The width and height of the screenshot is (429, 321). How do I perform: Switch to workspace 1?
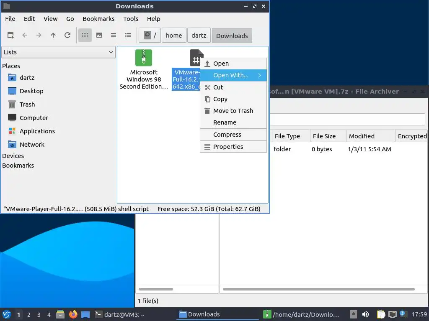(x=18, y=315)
